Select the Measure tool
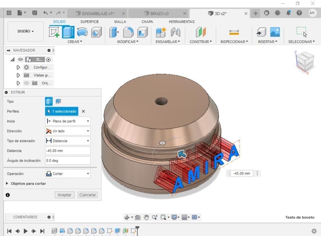321x236 pixels. pyautogui.click(x=234, y=32)
